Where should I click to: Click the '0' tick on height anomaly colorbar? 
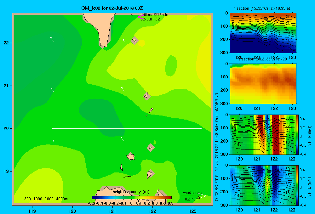coord(131,203)
